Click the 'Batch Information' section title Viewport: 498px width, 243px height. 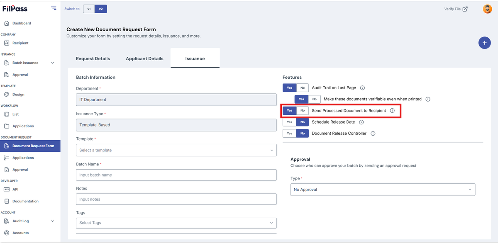pyautogui.click(x=96, y=77)
